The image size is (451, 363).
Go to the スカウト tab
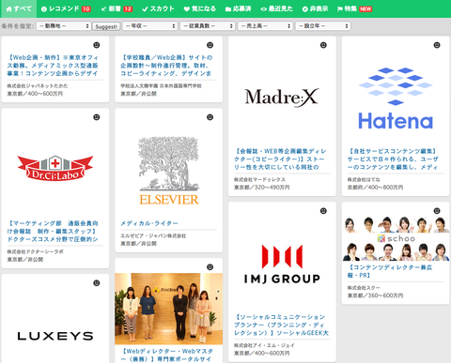point(158,8)
